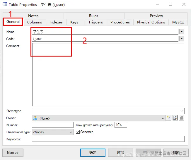Expand the Owner dropdown
Image resolution: width=191 pixels, height=160 pixels.
[x=163, y=118]
